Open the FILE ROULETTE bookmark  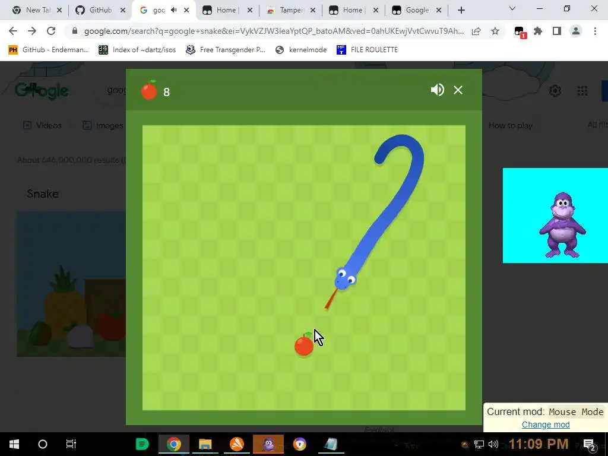point(368,50)
